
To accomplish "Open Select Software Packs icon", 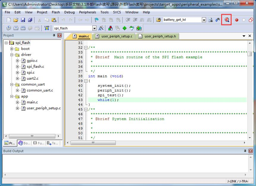I will (x=132, y=28).
